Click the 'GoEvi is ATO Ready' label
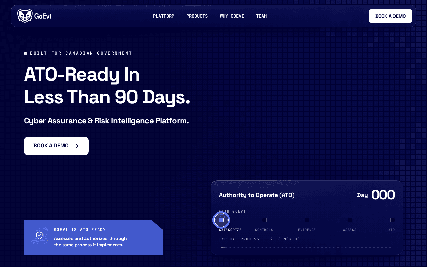 [x=80, y=230]
